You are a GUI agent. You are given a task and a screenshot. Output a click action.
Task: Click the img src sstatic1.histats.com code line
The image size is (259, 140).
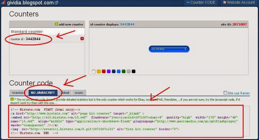click(95, 129)
